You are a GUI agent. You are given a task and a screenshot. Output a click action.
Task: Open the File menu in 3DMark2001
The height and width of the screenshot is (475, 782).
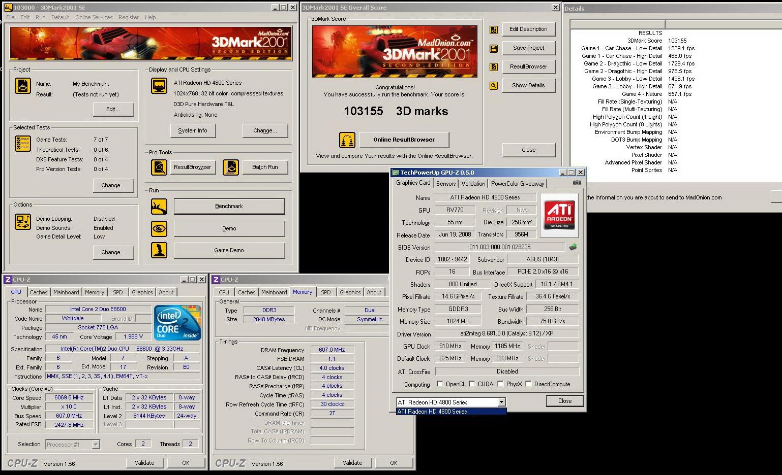(10, 17)
